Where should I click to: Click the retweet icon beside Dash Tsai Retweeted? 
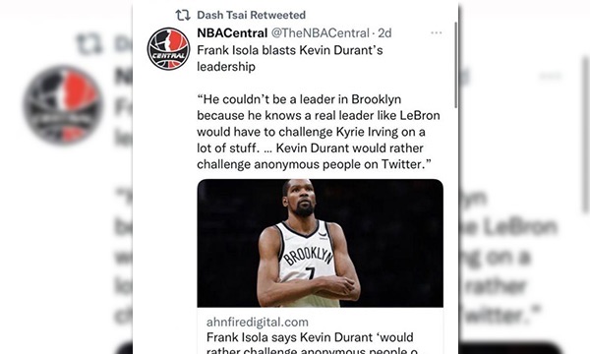183,15
